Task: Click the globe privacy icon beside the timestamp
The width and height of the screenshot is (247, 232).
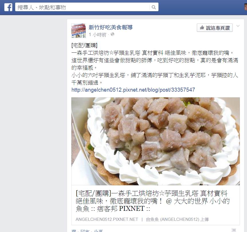Action: [112, 34]
